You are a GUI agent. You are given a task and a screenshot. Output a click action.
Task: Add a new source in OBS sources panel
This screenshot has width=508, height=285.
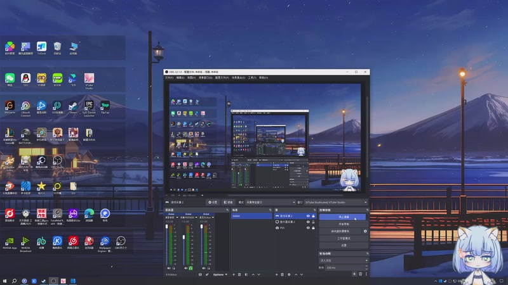tap(276, 274)
